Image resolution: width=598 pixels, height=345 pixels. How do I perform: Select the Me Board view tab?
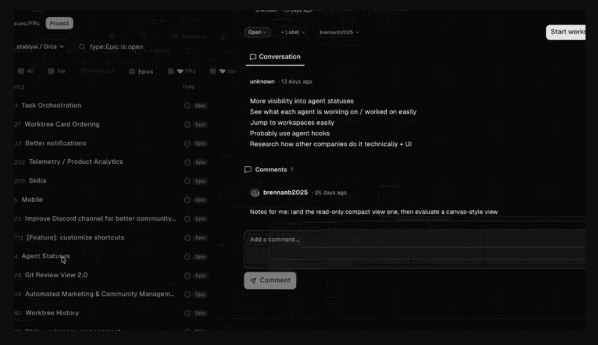[97, 71]
